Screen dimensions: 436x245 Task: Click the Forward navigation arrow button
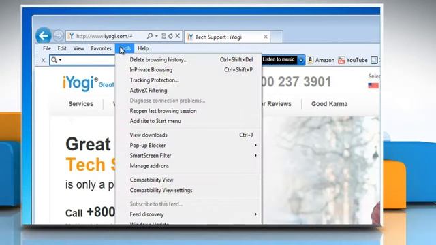(58, 36)
